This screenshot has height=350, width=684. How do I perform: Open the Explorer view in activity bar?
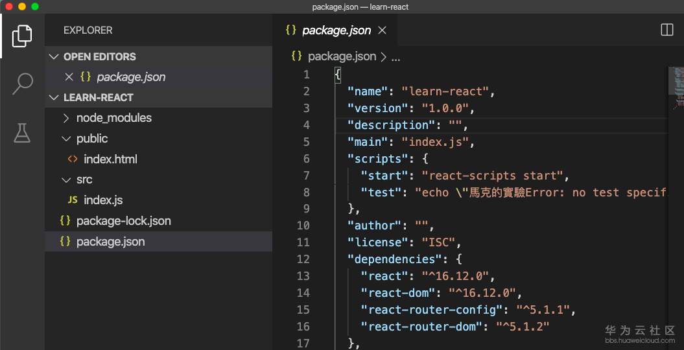(22, 36)
